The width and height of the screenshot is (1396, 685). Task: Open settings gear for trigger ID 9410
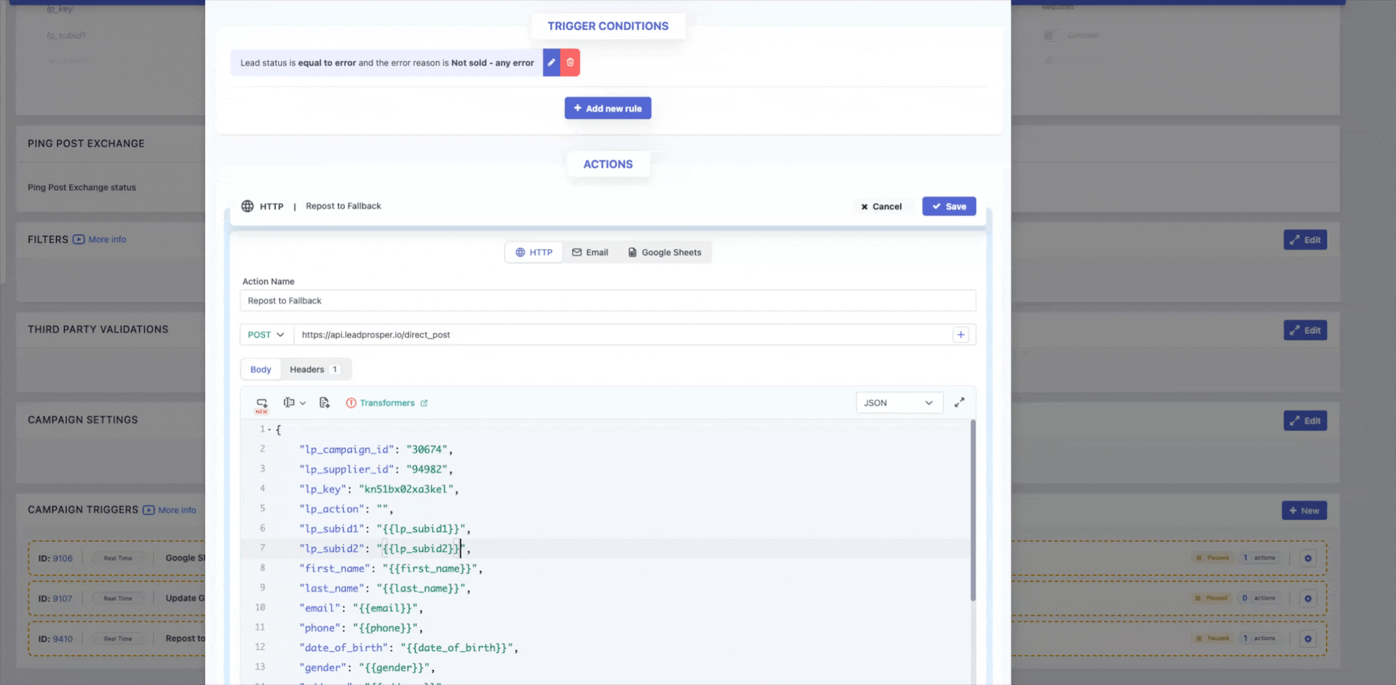[1308, 639]
